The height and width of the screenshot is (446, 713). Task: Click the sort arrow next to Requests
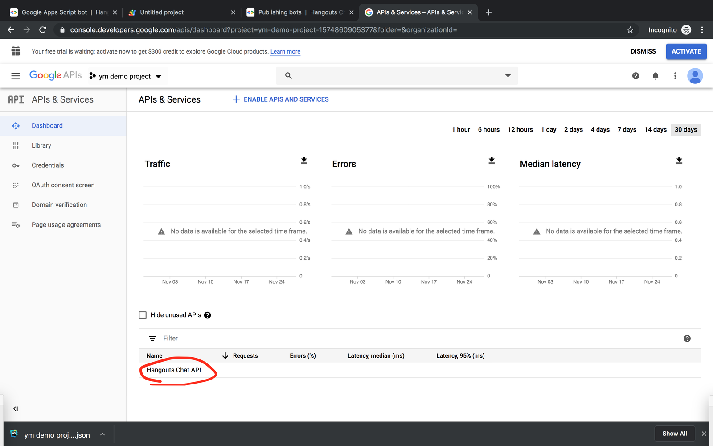pos(225,355)
